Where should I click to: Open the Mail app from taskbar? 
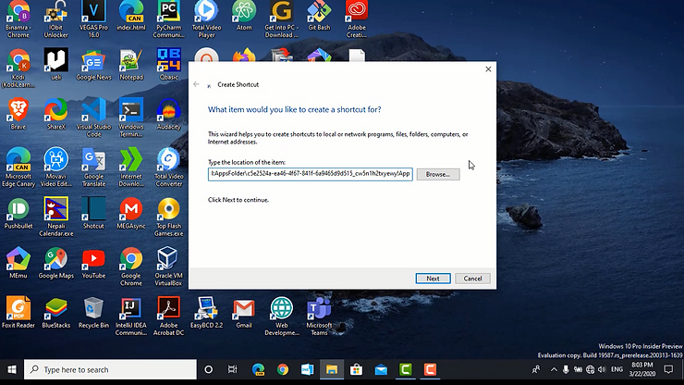(381, 369)
